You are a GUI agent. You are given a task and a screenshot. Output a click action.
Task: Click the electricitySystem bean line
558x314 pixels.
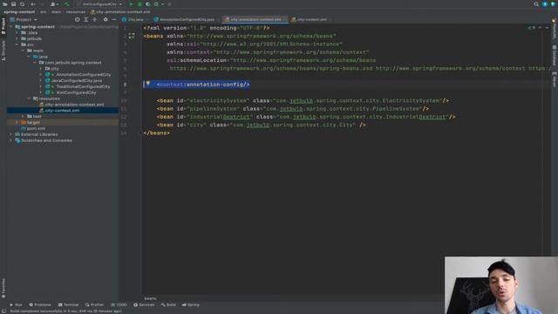303,101
